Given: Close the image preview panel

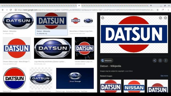Looking at the screenshot, I should point(103,18).
